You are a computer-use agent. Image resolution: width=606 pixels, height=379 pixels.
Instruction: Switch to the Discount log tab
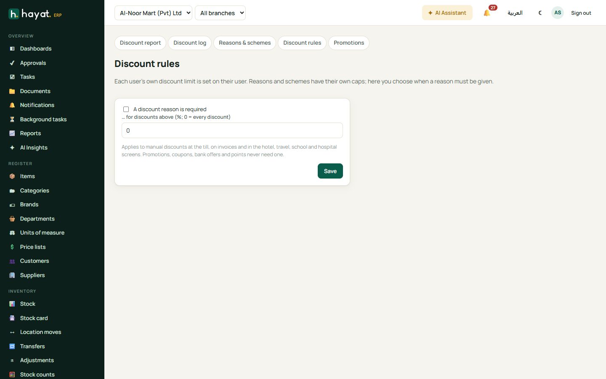click(x=190, y=43)
